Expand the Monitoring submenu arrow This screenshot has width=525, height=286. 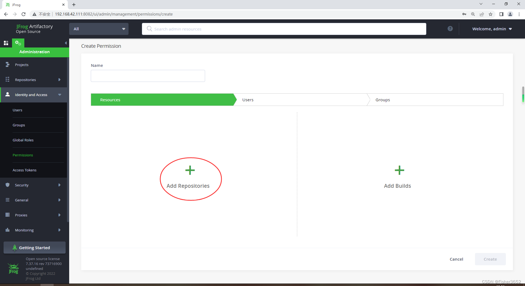coord(59,230)
